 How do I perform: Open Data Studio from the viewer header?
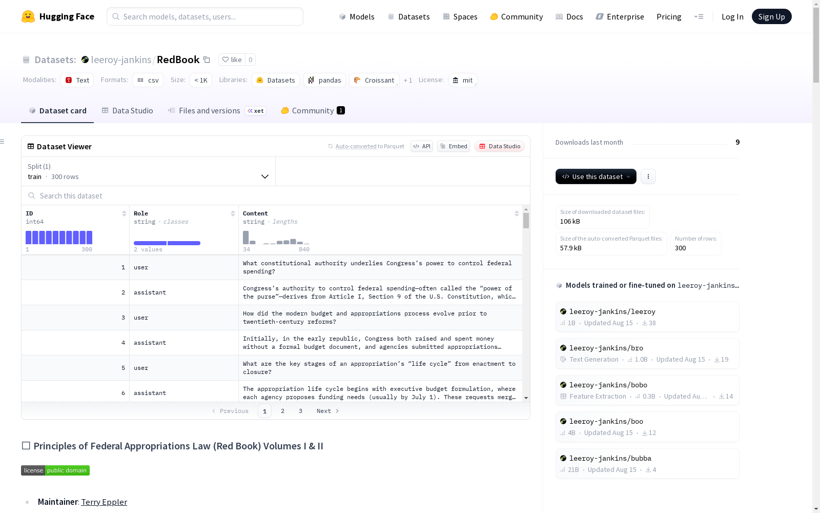pyautogui.click(x=500, y=146)
